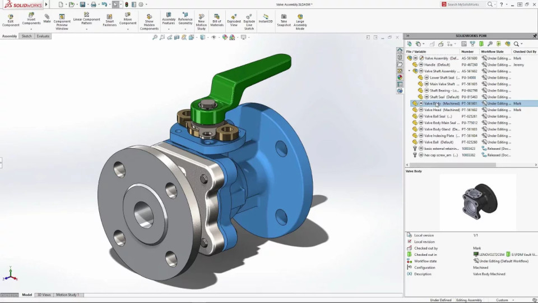Switch to the Sketch tab
538x303 pixels.
(x=26, y=36)
